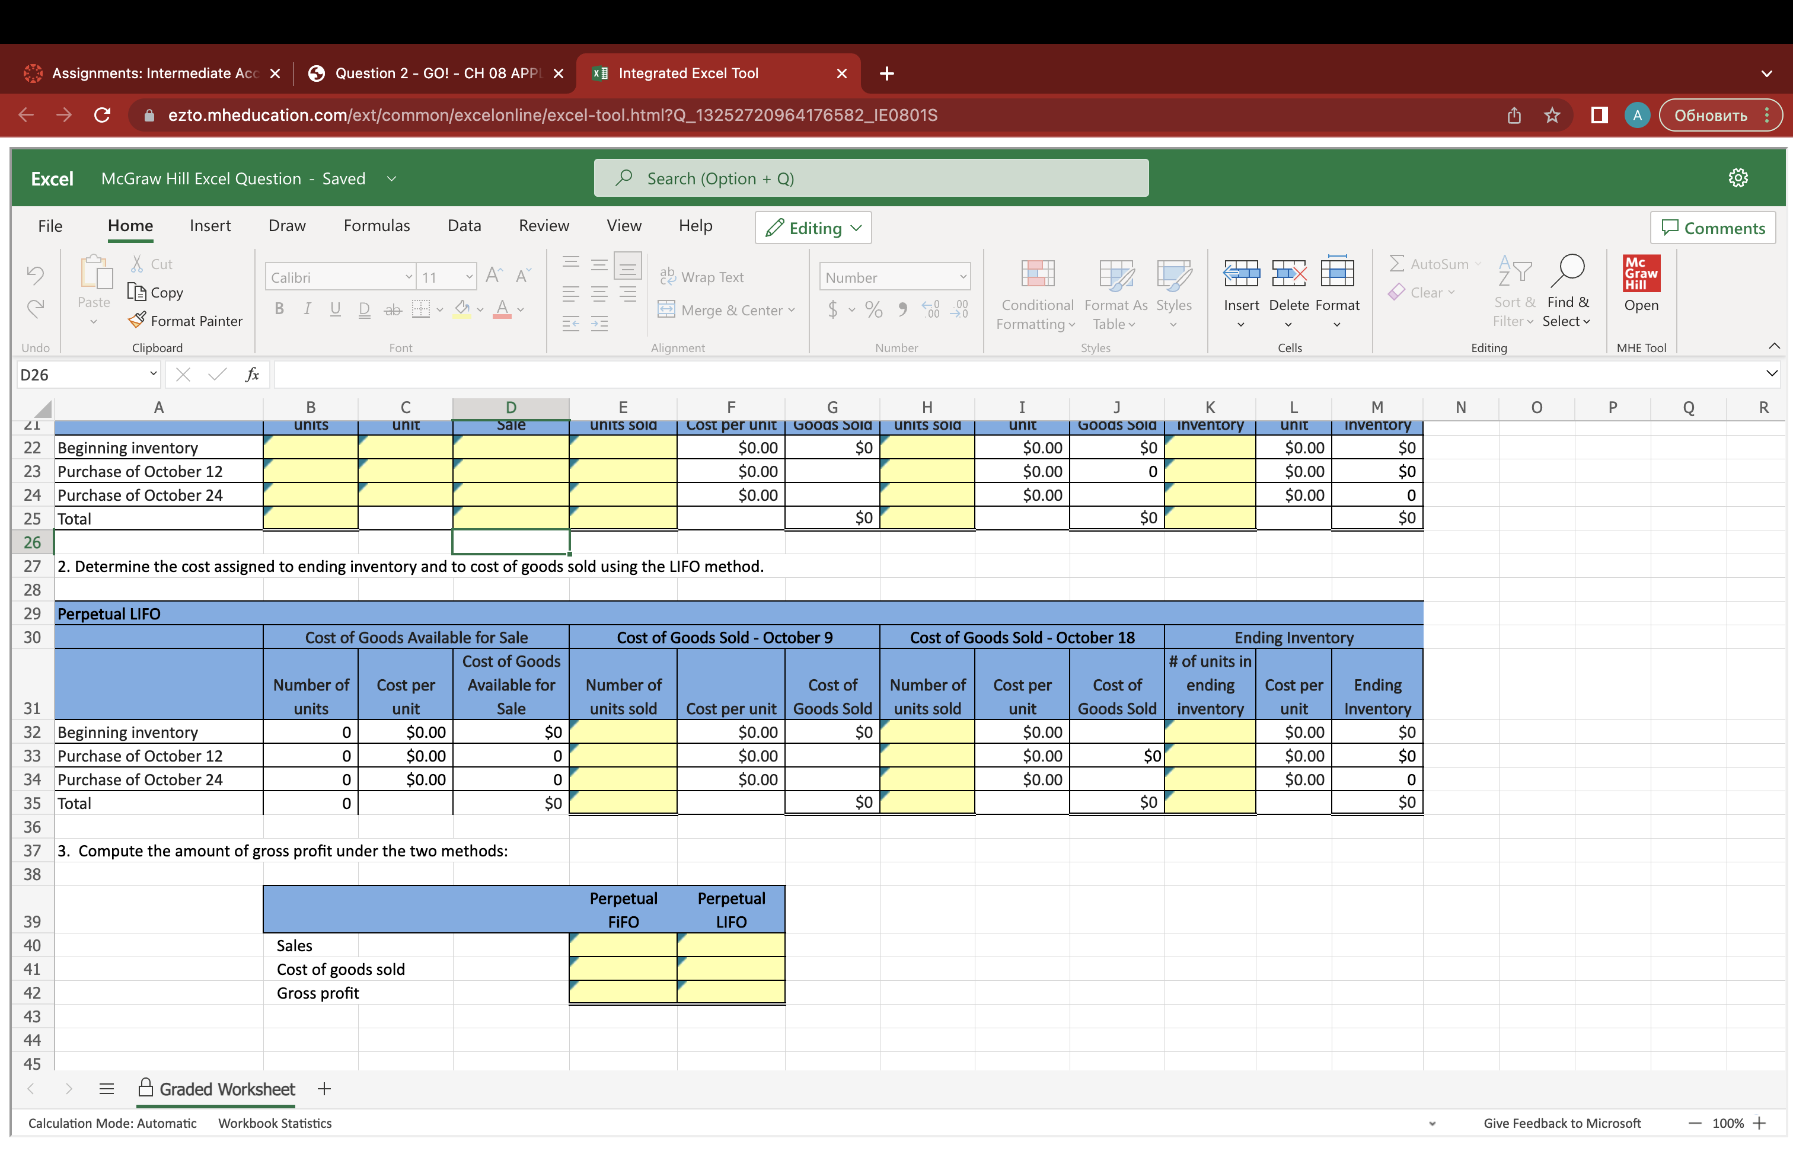1793x1164 pixels.
Task: Click the Comments button
Action: tap(1712, 228)
